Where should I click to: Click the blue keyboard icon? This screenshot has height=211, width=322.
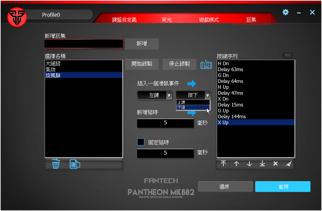[x=206, y=64]
